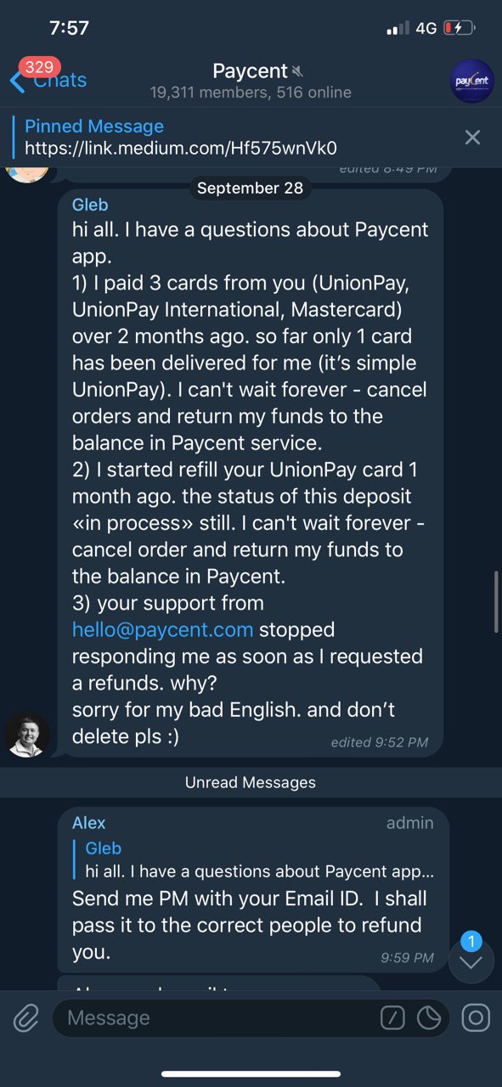Viewport: 502px width, 1087px height.
Task: Open the bot commands slash icon
Action: point(392,1018)
